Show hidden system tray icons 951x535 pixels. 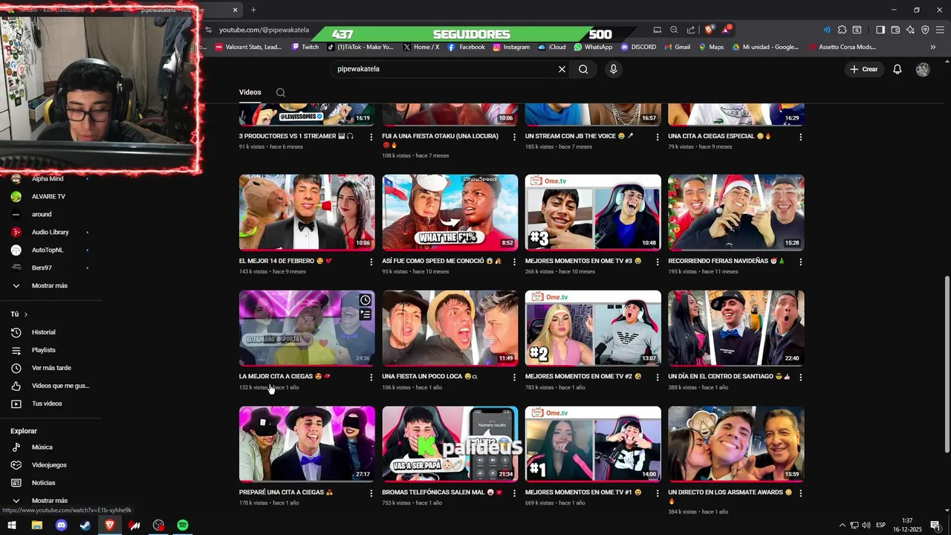[842, 525]
